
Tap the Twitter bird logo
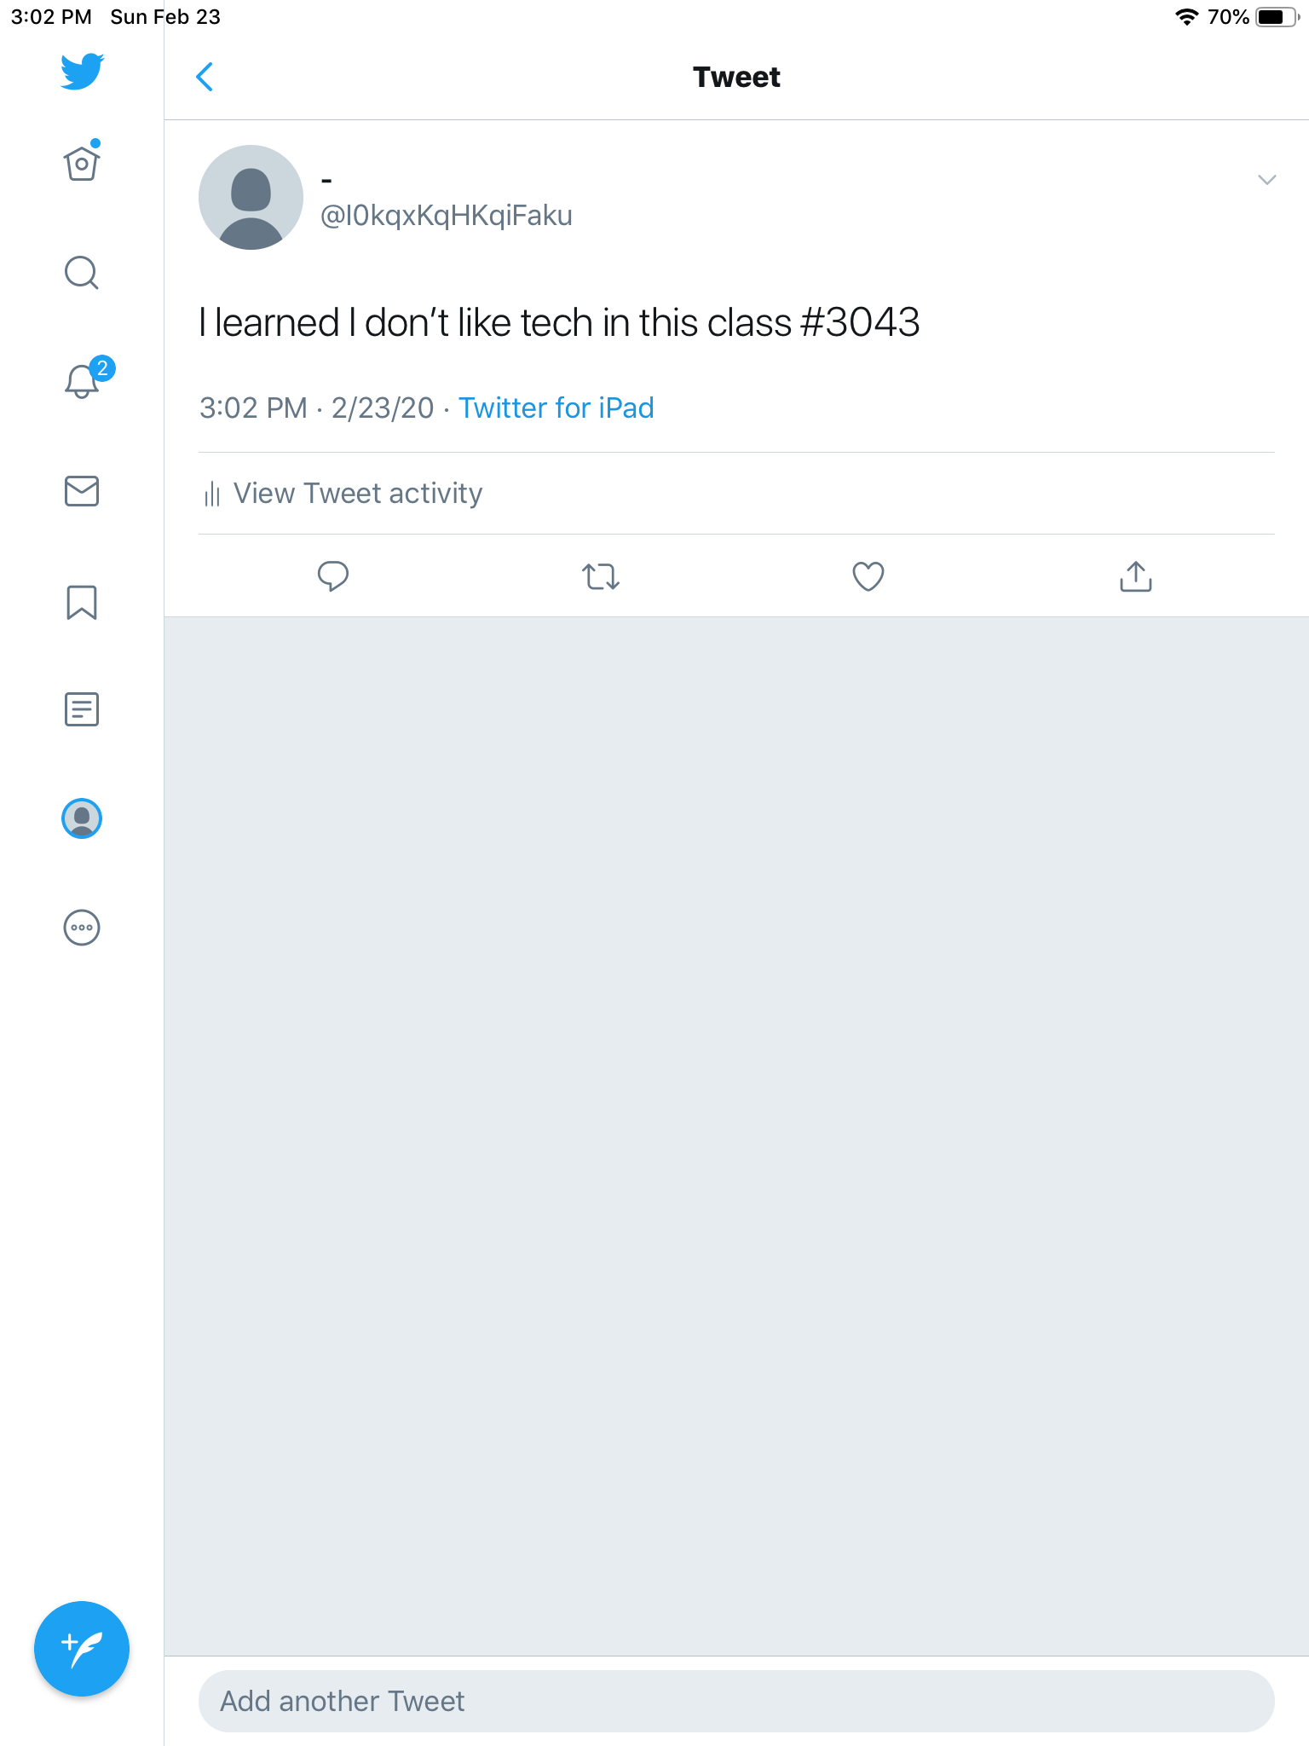tap(82, 72)
